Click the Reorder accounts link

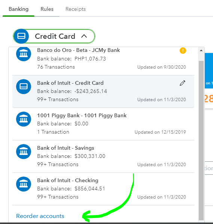tap(40, 216)
